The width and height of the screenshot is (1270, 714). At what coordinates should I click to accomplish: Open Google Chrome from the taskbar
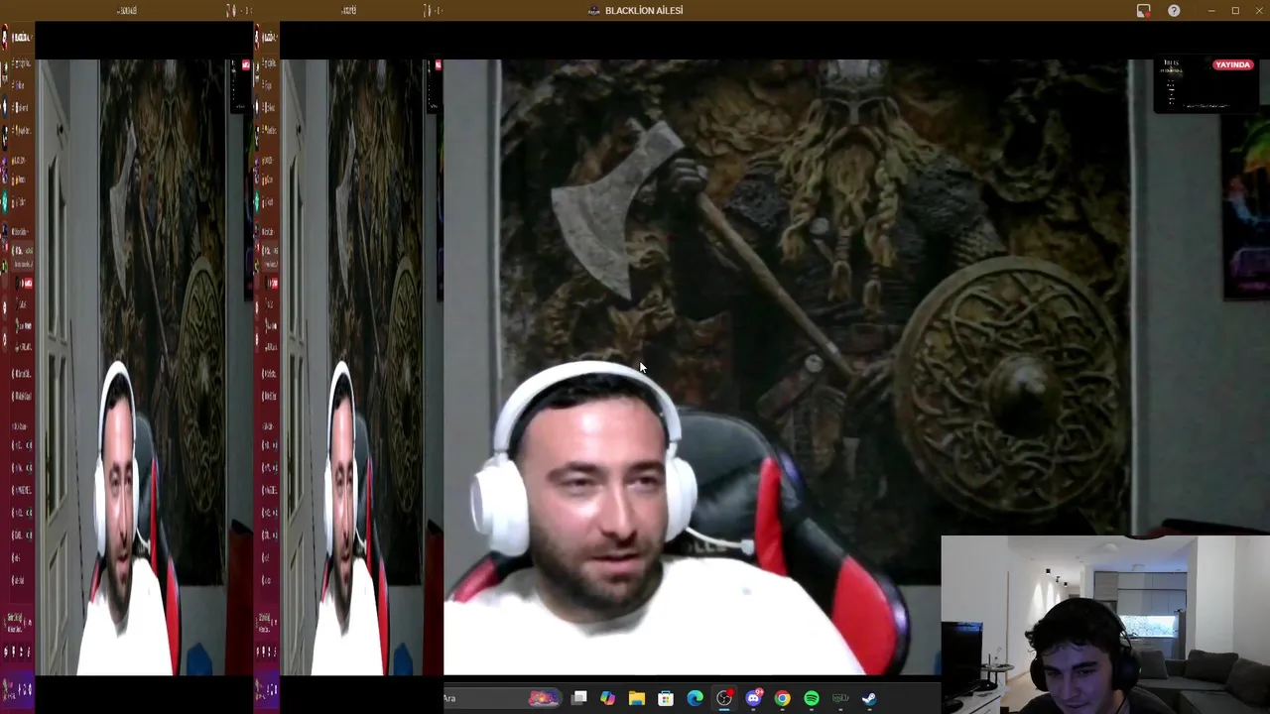[x=782, y=698]
